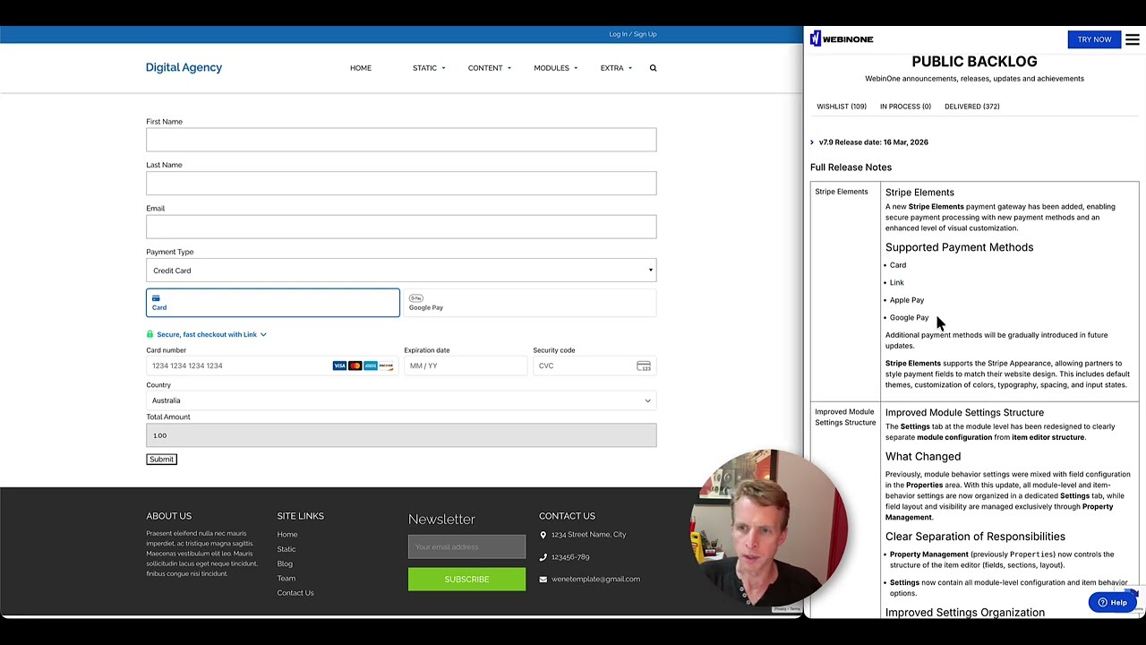This screenshot has width=1146, height=645.
Task: Expand Secure, fast checkout with Link
Action: [211, 334]
